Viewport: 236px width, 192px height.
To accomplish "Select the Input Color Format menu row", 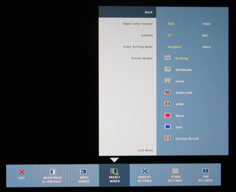I will point(127,24).
